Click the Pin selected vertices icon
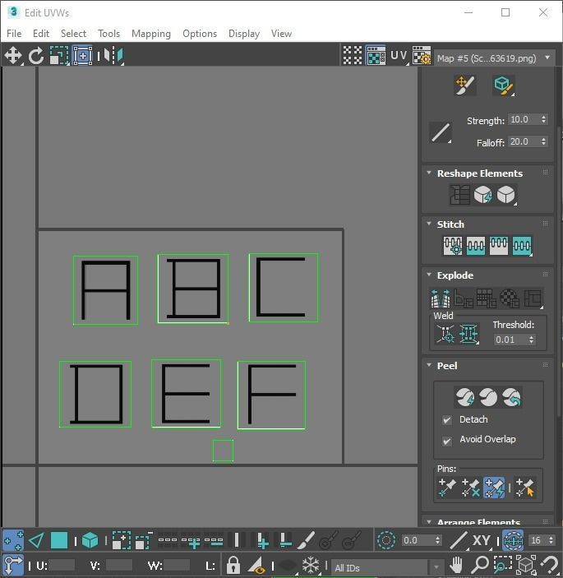 point(447,488)
